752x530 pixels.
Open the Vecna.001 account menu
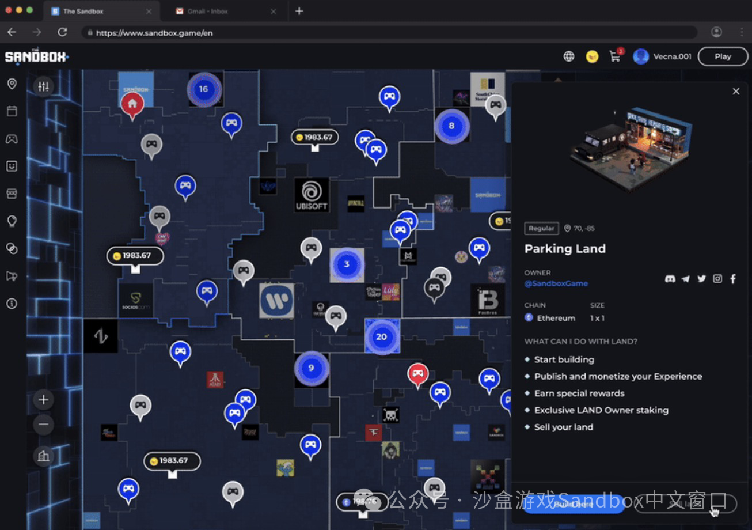tap(662, 56)
